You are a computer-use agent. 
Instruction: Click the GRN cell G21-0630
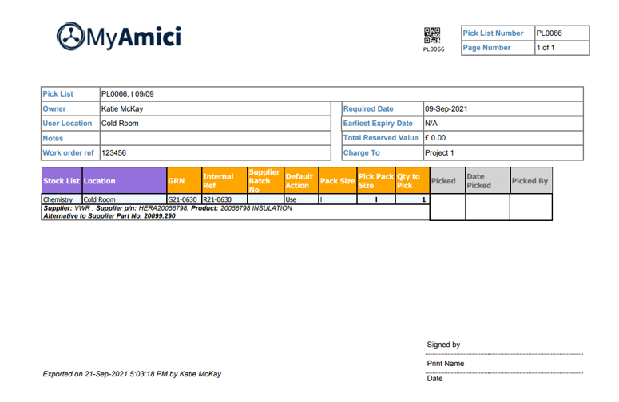184,199
